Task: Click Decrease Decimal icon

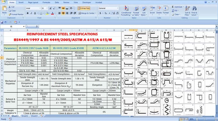Action: [x=117, y=13]
